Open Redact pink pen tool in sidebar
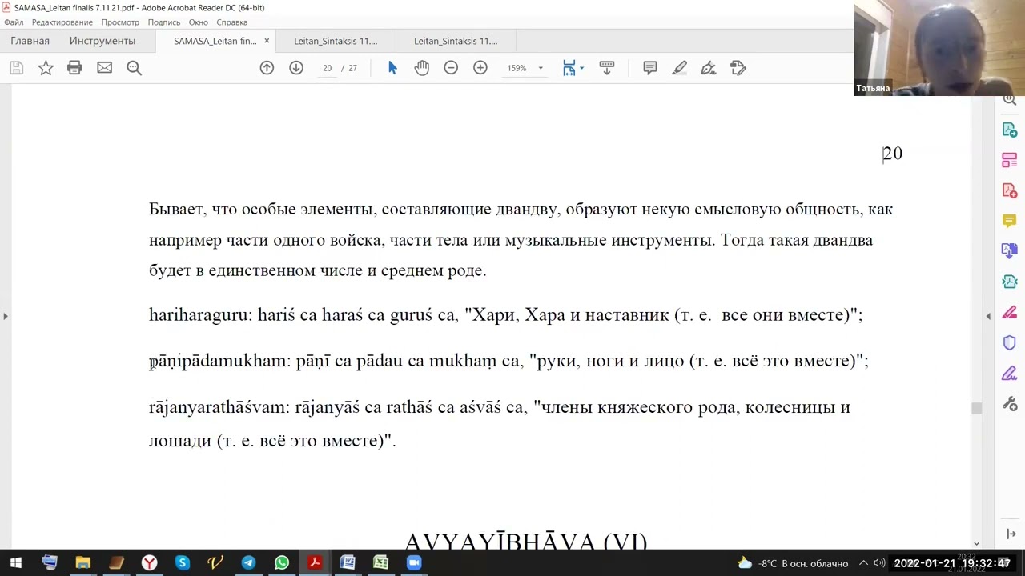1025x576 pixels. click(x=1010, y=312)
